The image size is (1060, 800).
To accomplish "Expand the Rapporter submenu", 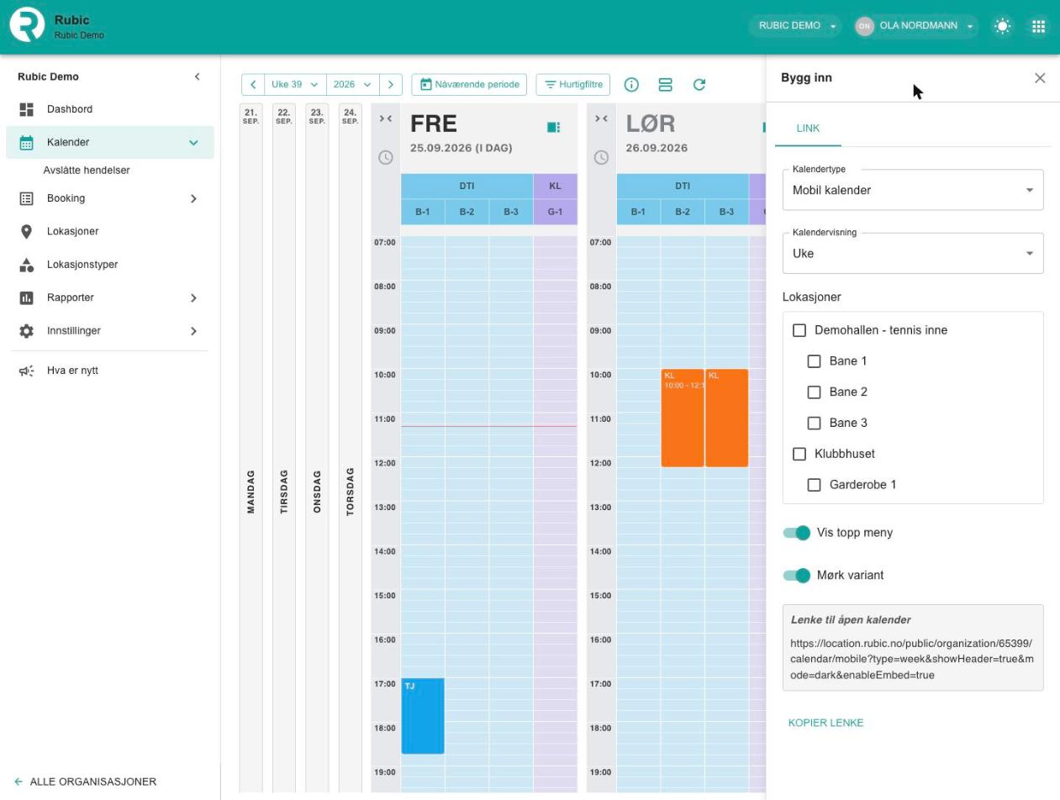I will point(193,297).
